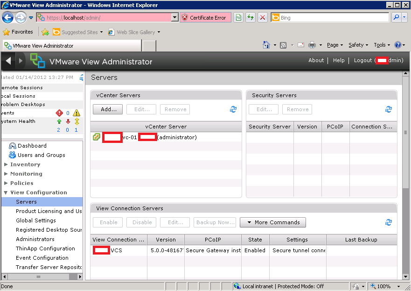Collapse the View Configuration section
Viewport: 411px width, 291px height.
click(6, 192)
